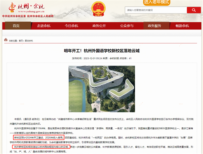The width and height of the screenshot is (203, 154).
Task: Click the Hangzhou Yuhang site logo
Action: pos(27,7)
